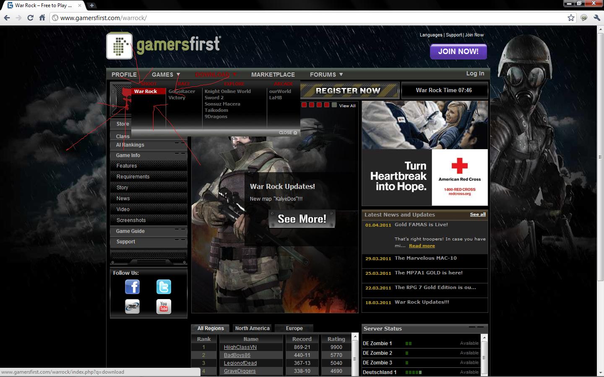Viewport: 604px width, 377px height.
Task: Open the browser extension icon beside the star
Action: point(584,18)
